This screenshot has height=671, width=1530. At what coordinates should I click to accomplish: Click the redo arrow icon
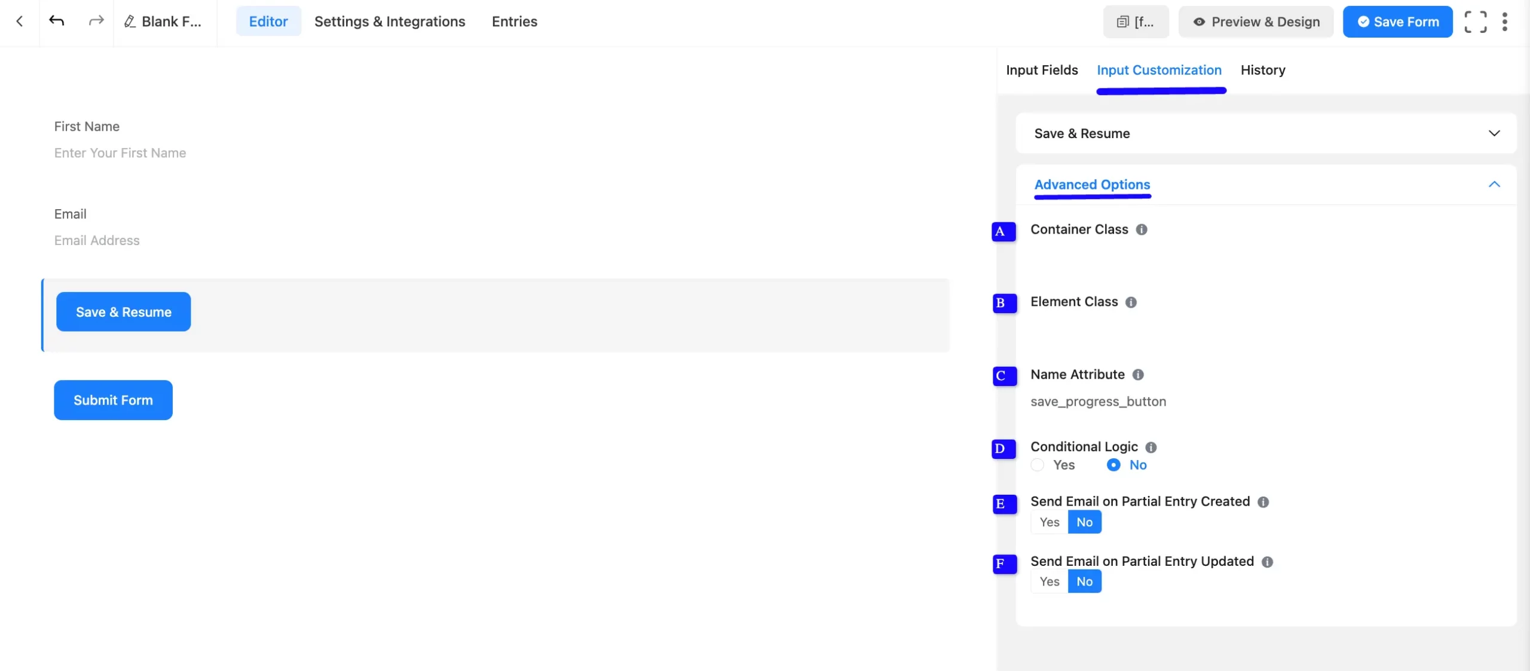(96, 22)
